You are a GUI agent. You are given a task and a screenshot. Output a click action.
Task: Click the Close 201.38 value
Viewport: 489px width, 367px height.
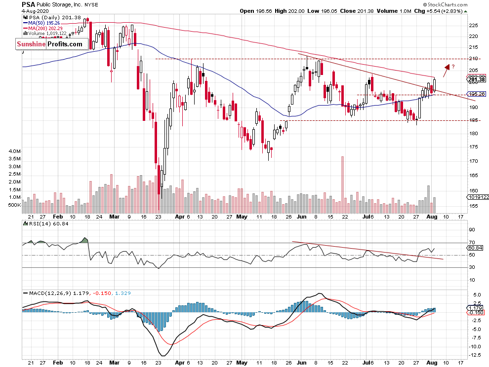click(x=357, y=11)
